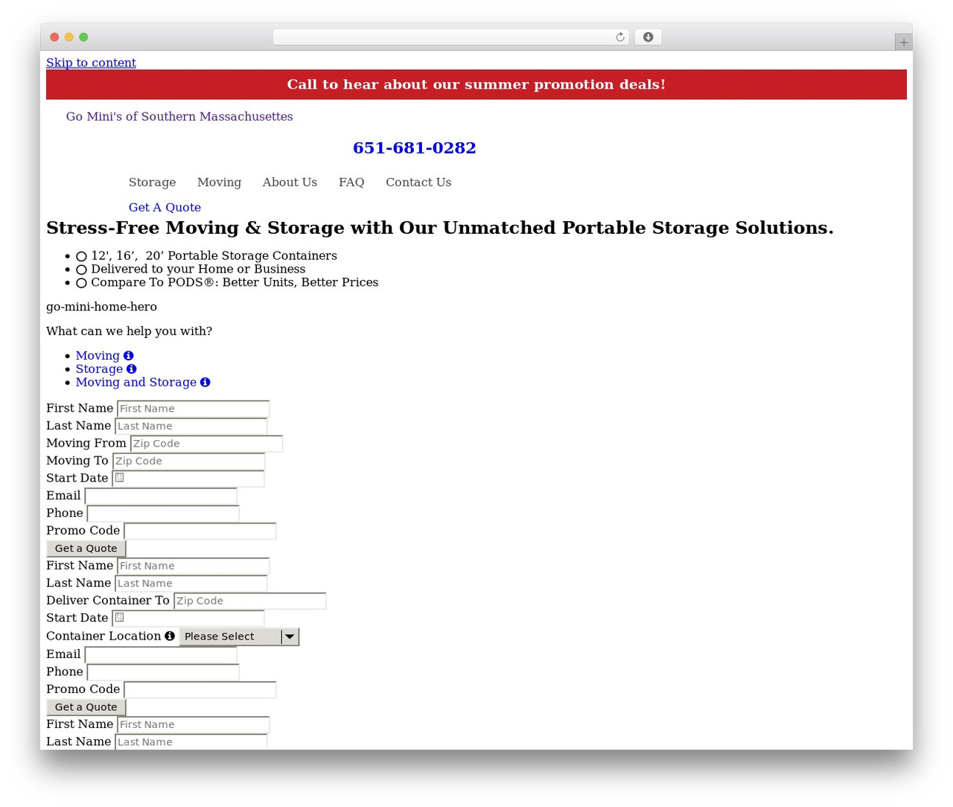953x807 pixels.
Task: Click the first form's Promo Code field
Action: [x=200, y=531]
